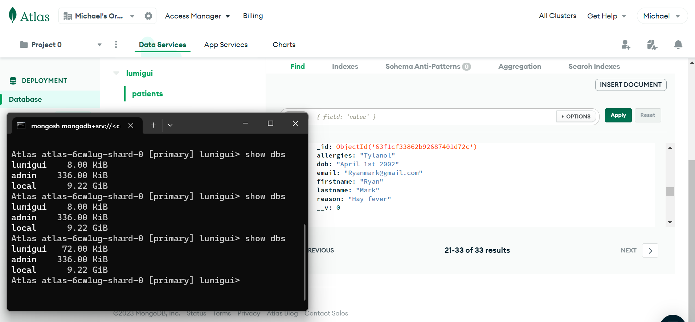This screenshot has height=322, width=695.
Task: Apply the query filter
Action: (618, 115)
